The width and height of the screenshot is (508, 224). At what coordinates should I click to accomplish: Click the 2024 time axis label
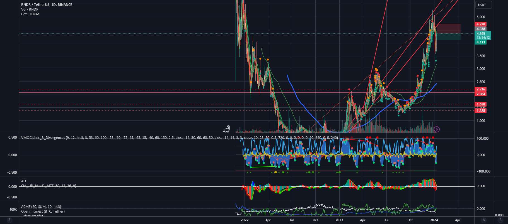434,220
